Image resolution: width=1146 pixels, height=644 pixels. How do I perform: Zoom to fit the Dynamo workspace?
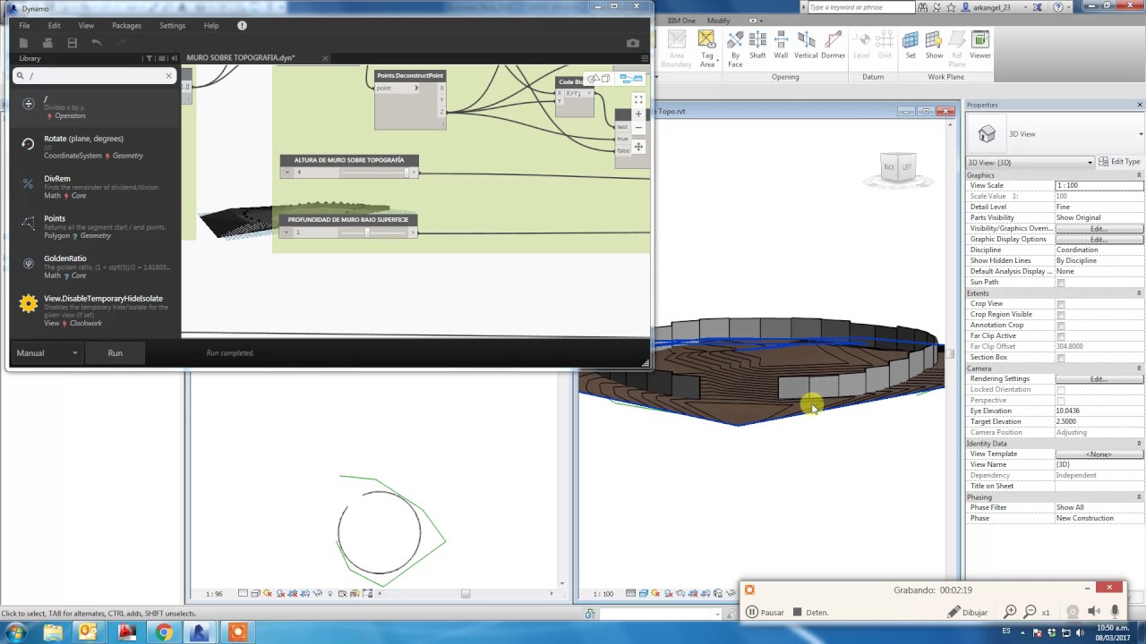tap(638, 100)
